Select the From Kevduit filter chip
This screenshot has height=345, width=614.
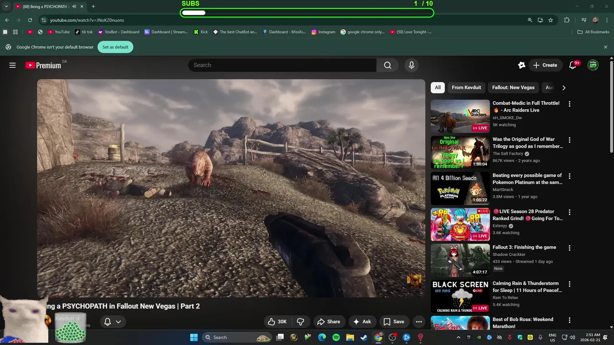pyautogui.click(x=466, y=88)
